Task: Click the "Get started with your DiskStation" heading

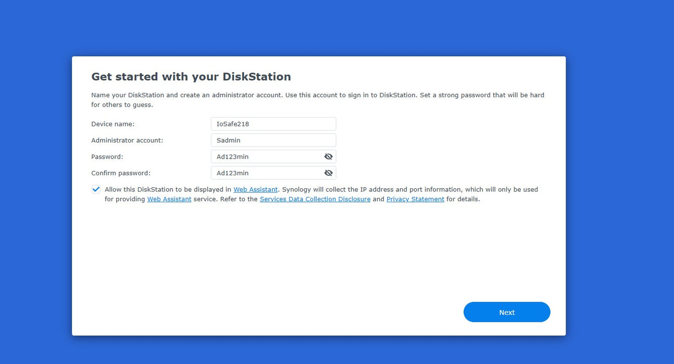Action: pyautogui.click(x=191, y=77)
